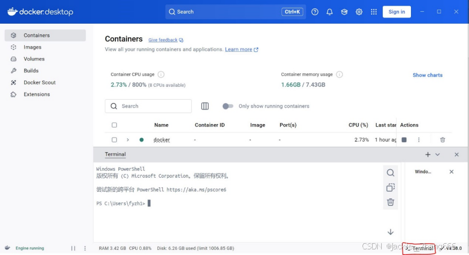469x255 pixels.
Task: Click the Docker Desktop whale logo
Action: [40, 12]
